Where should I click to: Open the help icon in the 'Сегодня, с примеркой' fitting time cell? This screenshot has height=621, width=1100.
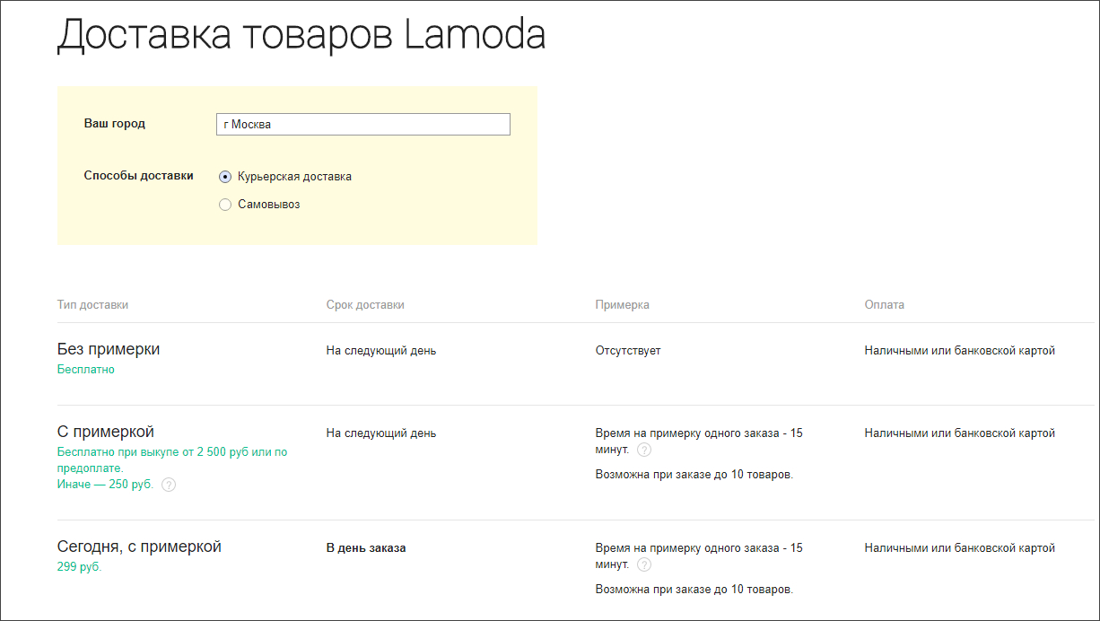tap(643, 564)
